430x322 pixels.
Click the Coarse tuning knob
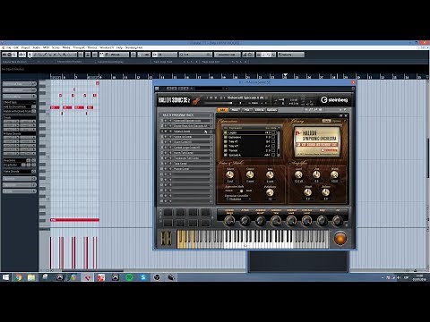point(250,174)
